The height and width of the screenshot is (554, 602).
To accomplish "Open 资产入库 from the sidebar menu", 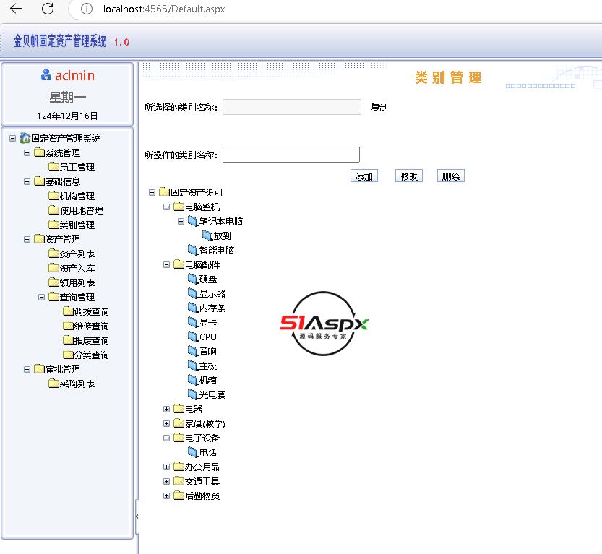I will [x=77, y=268].
